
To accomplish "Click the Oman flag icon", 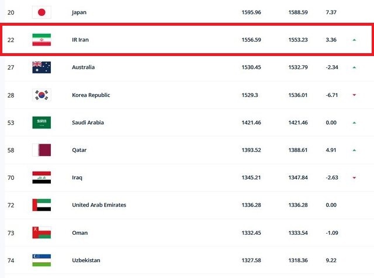I will click(41, 232).
